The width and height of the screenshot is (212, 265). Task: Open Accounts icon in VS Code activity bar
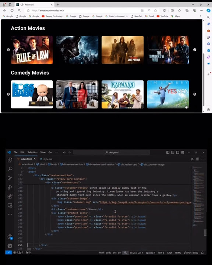(10, 237)
